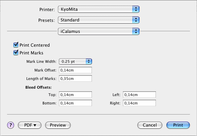
Task: Uncheck the Print Centered checkbox
Action: 16,45
